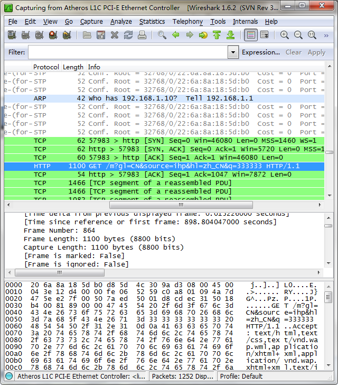Zoom in toolbar icon
The height and width of the screenshot is (385, 338).
pyautogui.click(x=285, y=35)
